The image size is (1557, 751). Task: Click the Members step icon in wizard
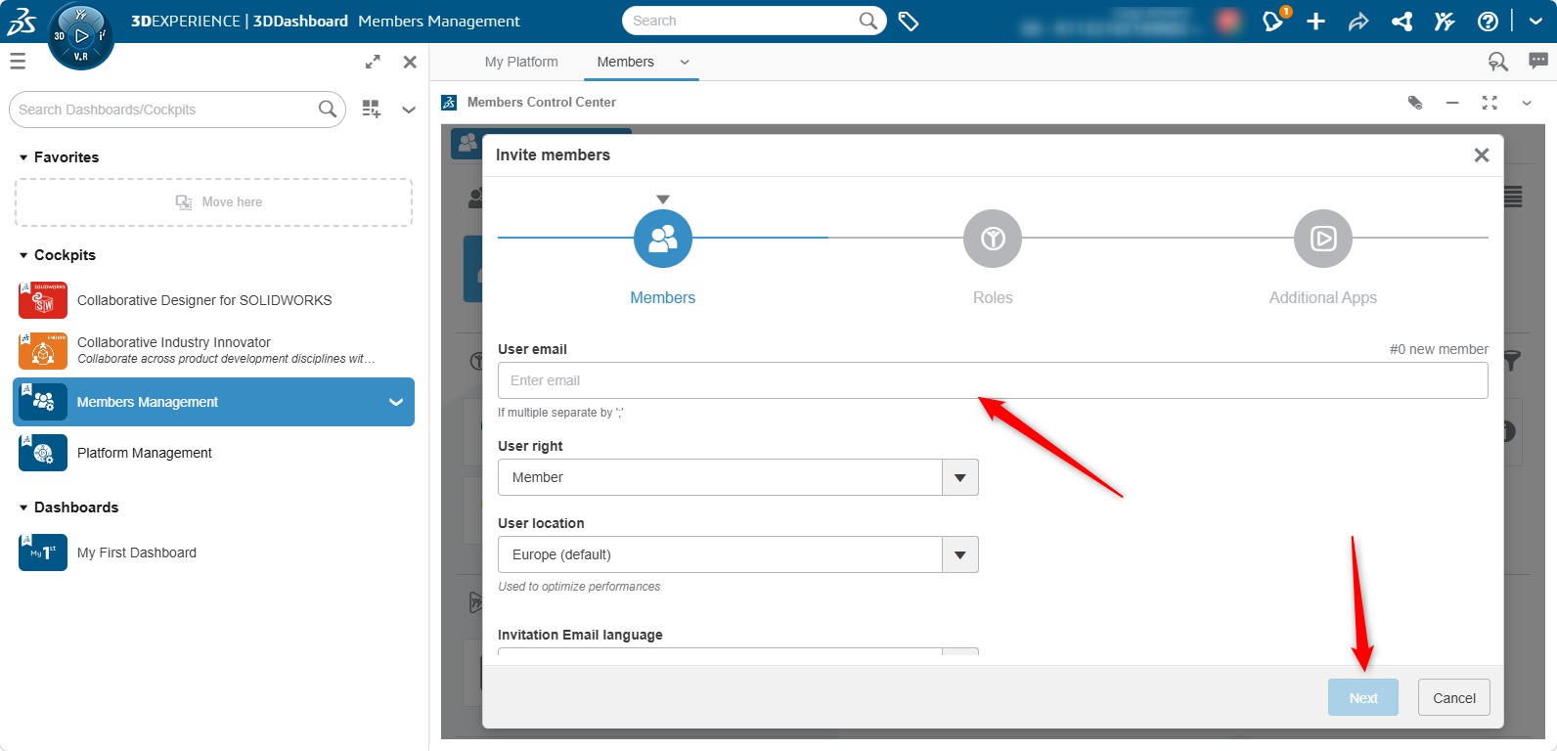pos(663,239)
